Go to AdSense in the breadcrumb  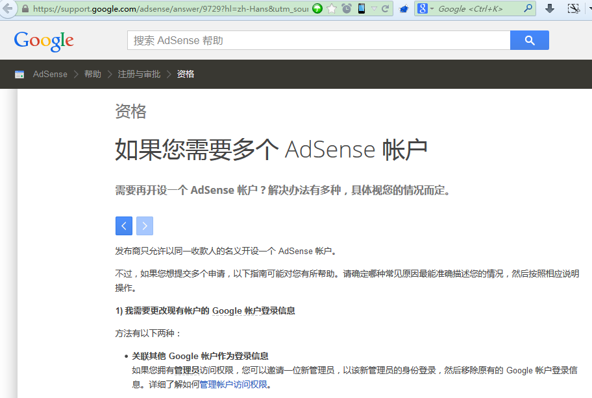[x=50, y=75]
